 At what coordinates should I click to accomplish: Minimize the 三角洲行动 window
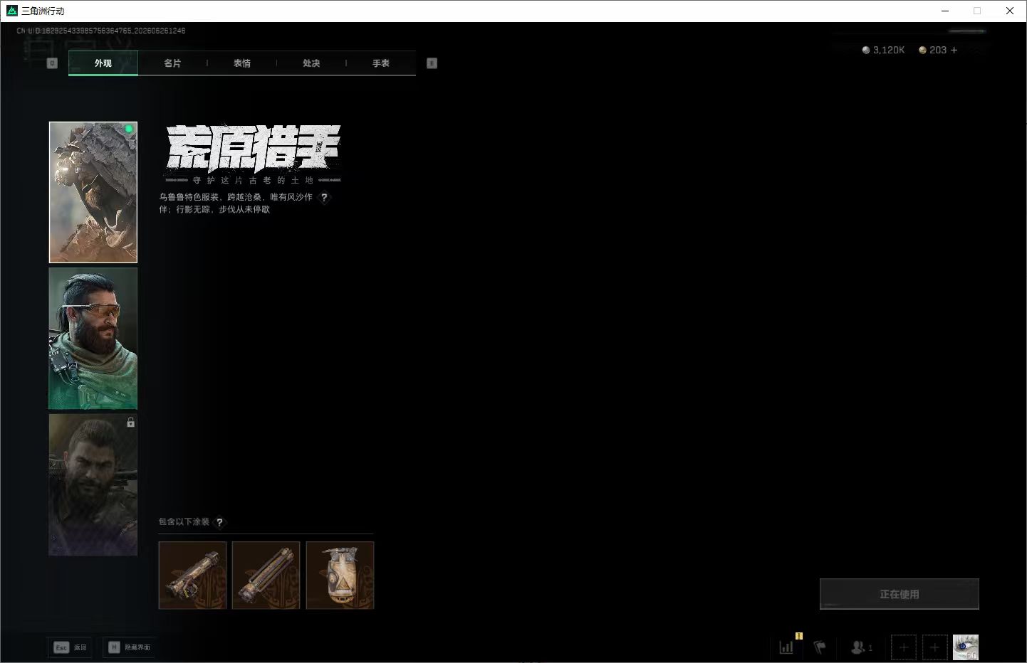click(x=945, y=11)
